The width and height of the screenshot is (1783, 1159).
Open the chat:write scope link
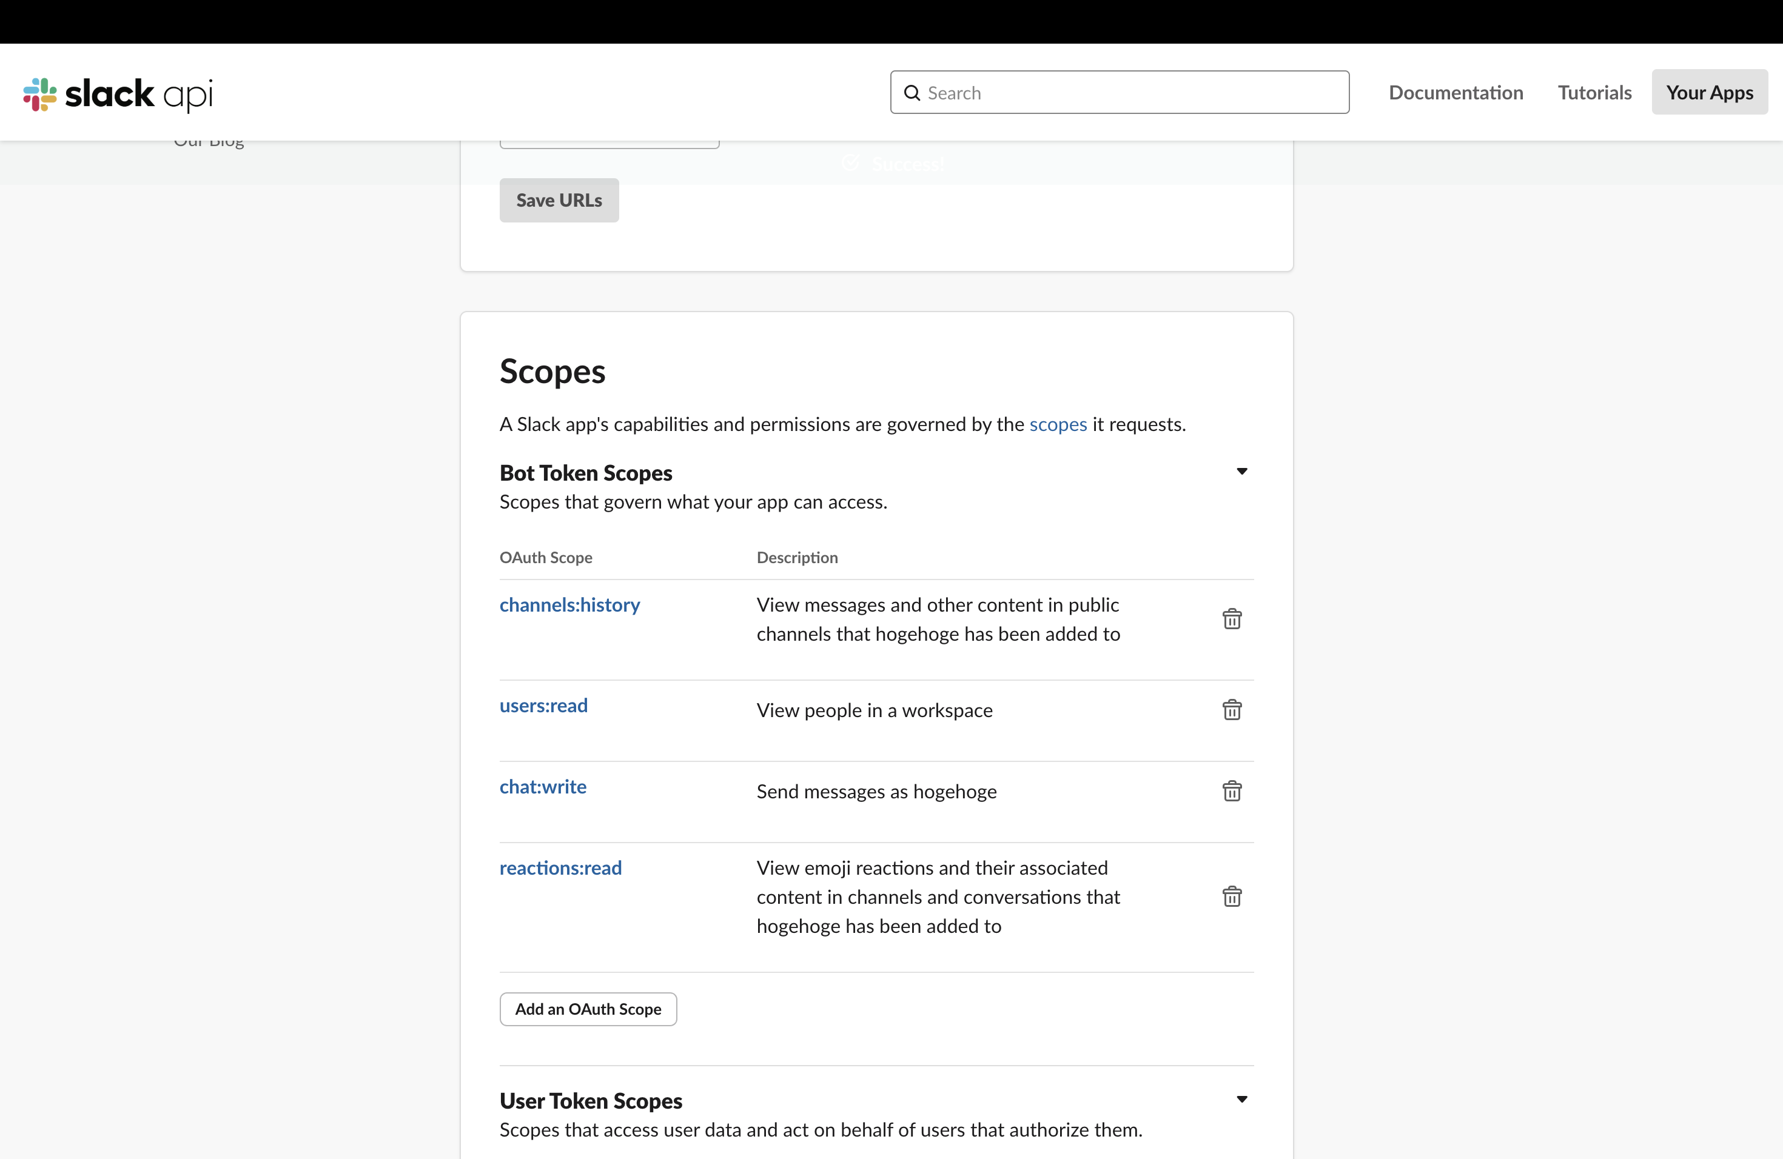[x=542, y=786]
